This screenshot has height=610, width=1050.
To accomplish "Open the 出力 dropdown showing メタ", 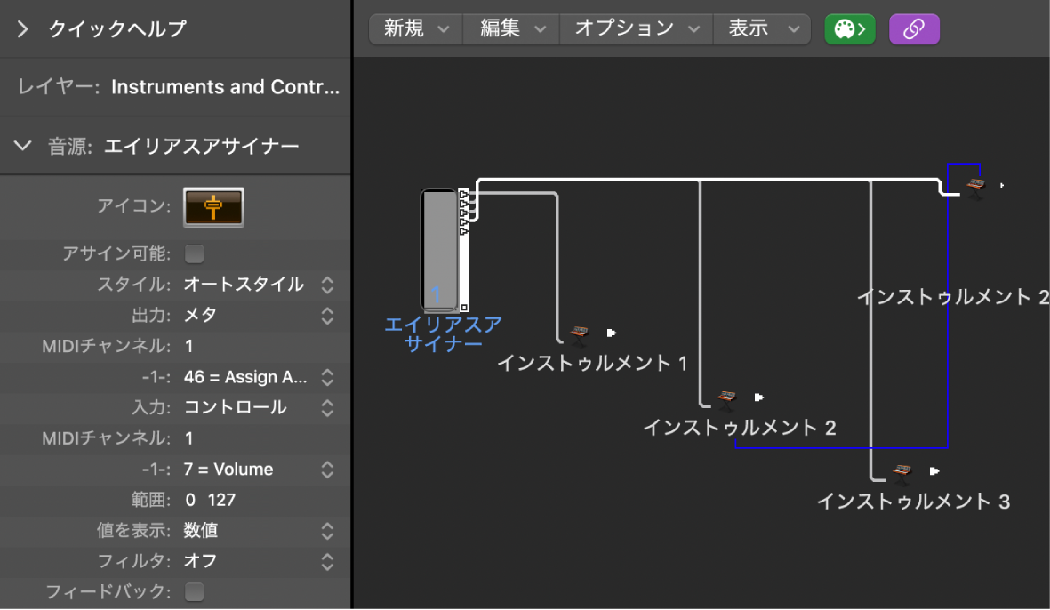I will 258,315.
